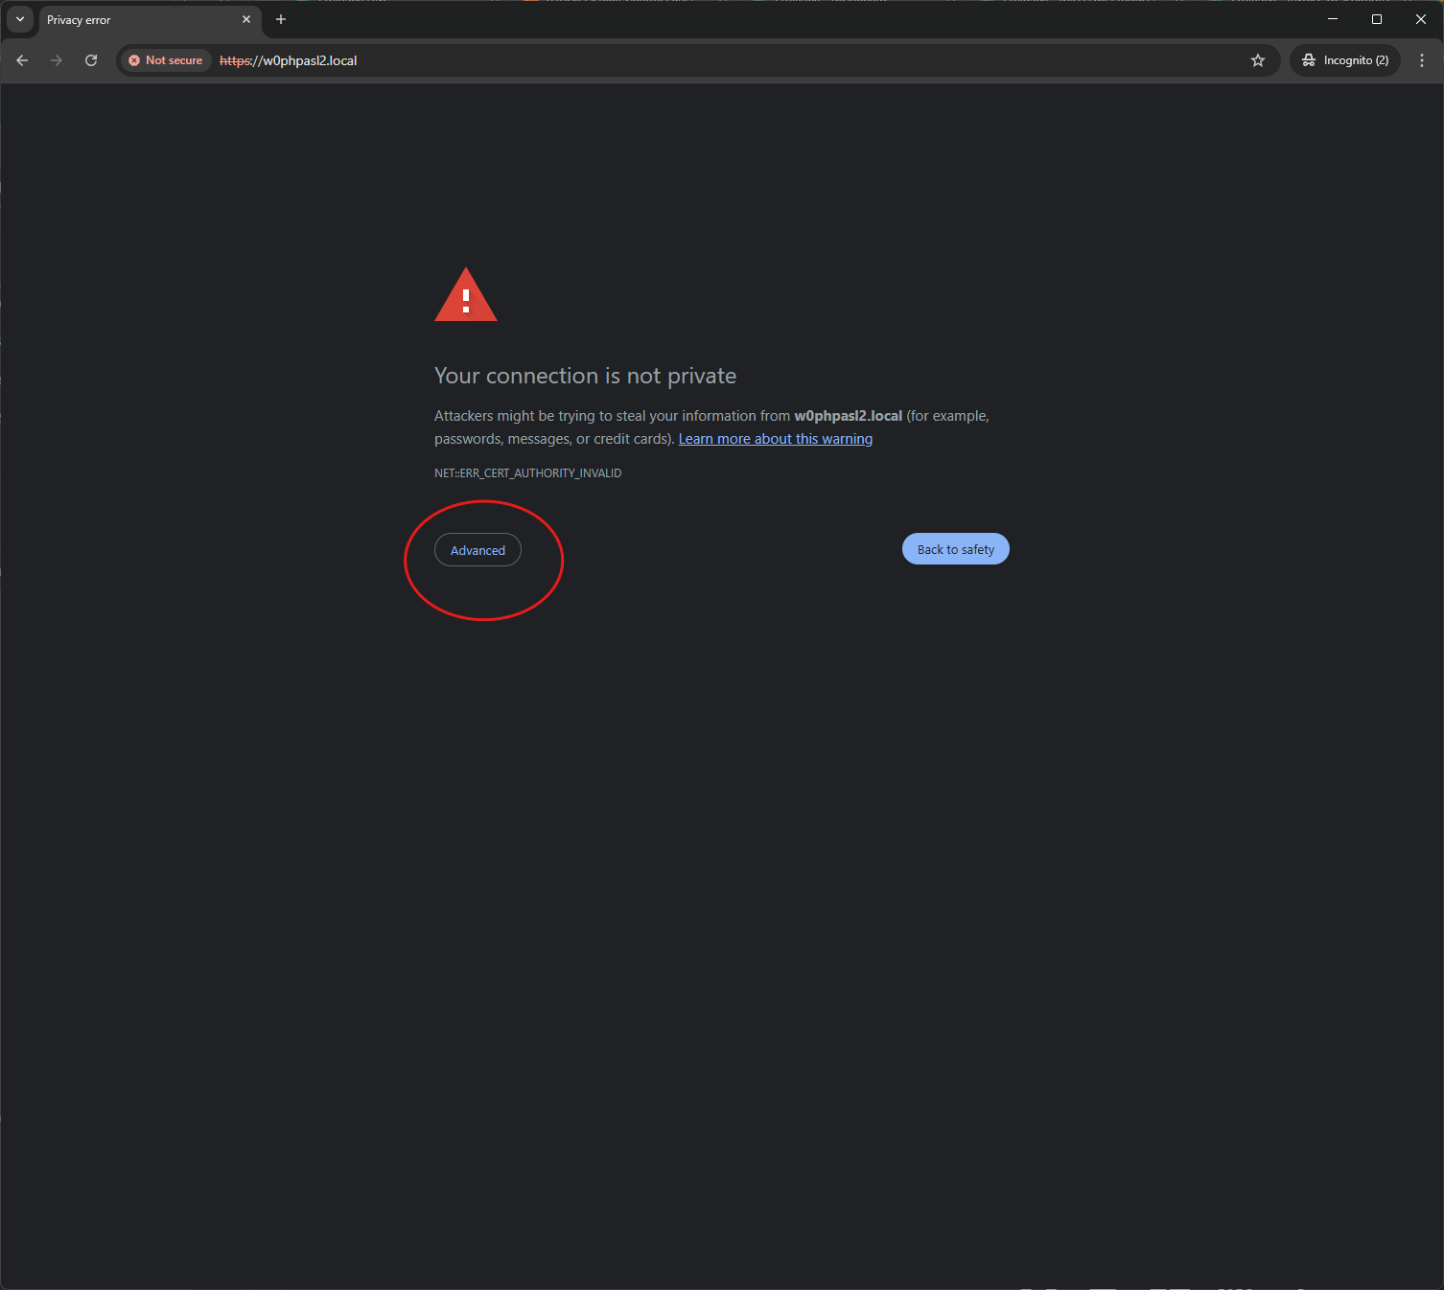Image resolution: width=1444 pixels, height=1290 pixels.
Task: Click the address bar showing w0phpasl2.local
Action: 671,60
